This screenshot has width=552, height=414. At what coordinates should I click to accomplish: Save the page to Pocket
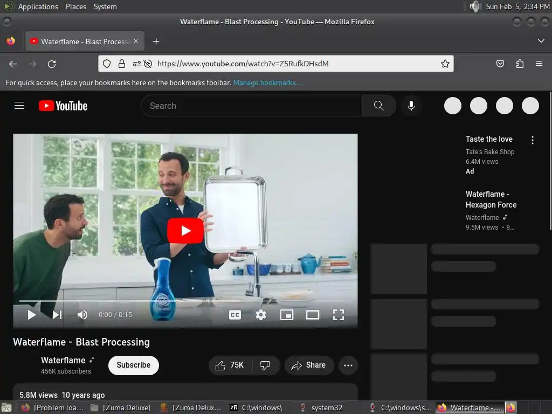(x=500, y=64)
